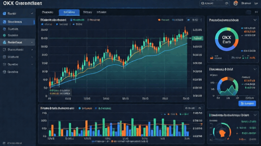Click the orange flame icon under the OKX Earn donut
261x146 pixels.
[x=212, y=57]
